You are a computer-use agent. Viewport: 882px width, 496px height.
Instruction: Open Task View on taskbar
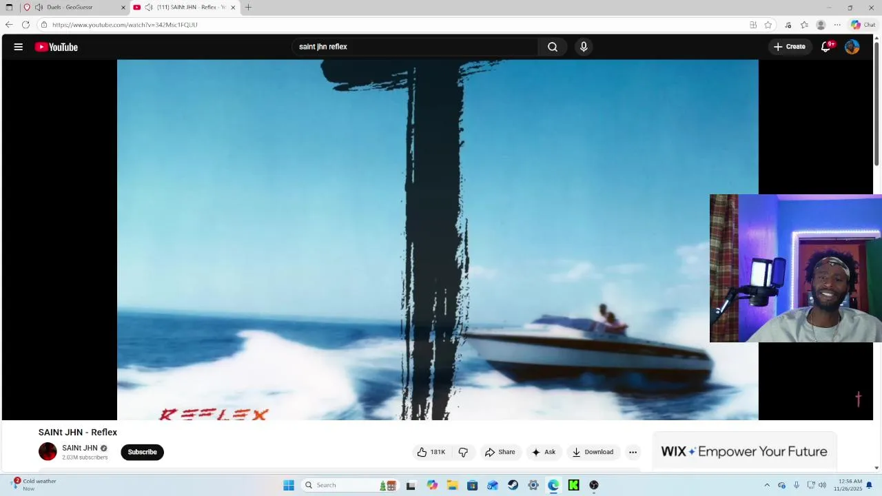coord(411,485)
